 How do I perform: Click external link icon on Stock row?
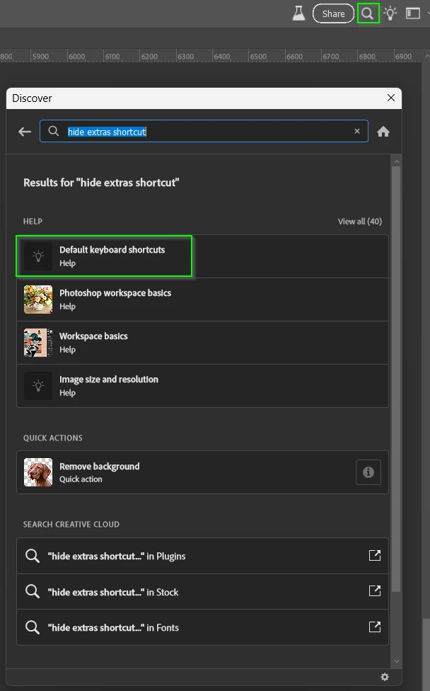point(375,591)
